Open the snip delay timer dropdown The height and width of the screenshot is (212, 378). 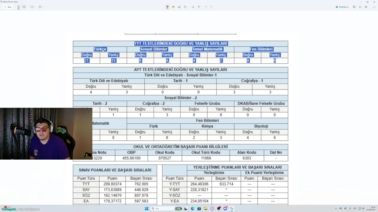[41, 7]
